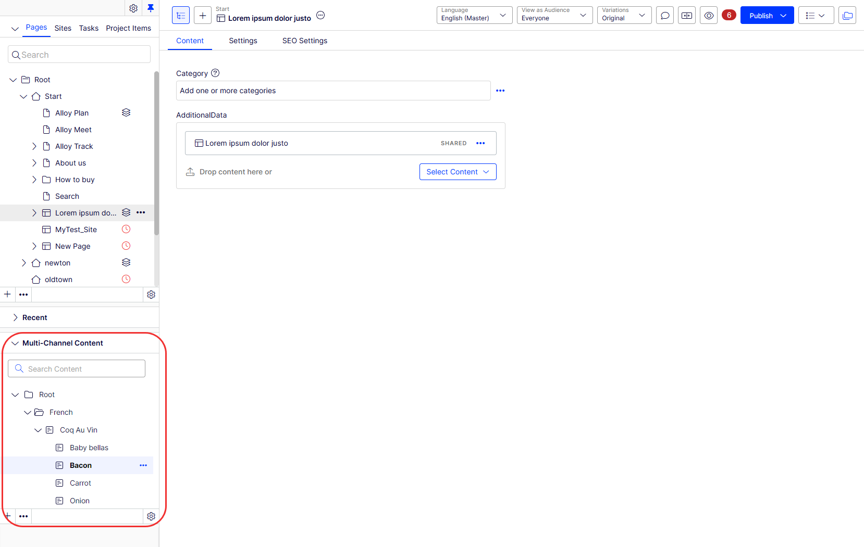Open the comments panel icon
Viewport: 864px width, 547px height.
[x=665, y=16]
